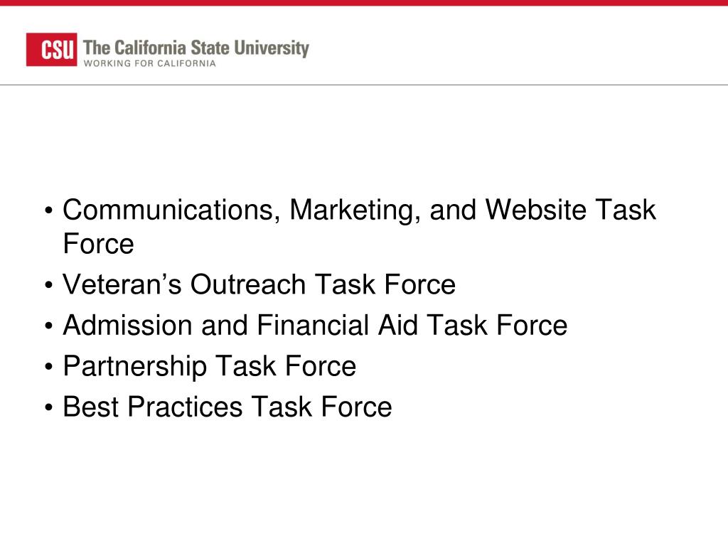Select Admission and Financial Aid Task Force

tap(315, 325)
